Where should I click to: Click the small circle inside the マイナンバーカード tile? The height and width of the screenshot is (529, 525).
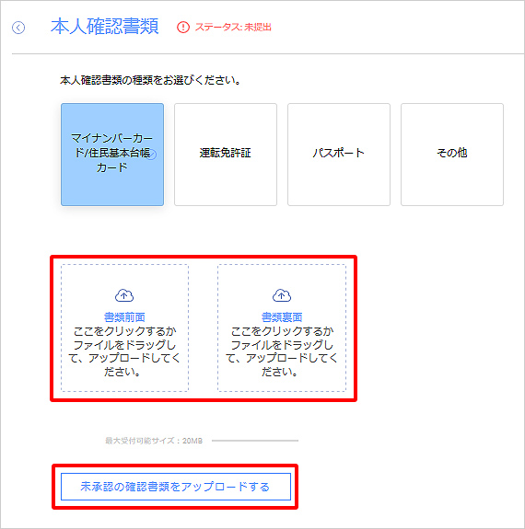(152, 155)
